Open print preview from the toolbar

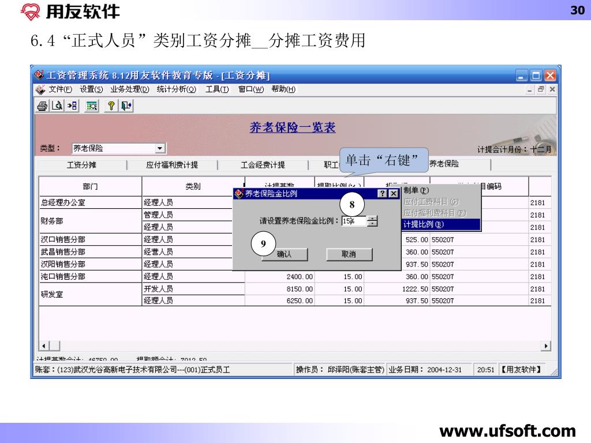point(57,106)
